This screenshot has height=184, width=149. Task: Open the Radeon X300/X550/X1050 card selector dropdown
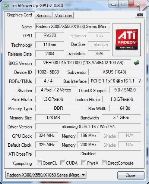pos(46,175)
